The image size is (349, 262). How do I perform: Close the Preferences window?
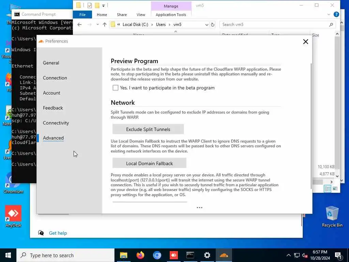click(x=306, y=42)
